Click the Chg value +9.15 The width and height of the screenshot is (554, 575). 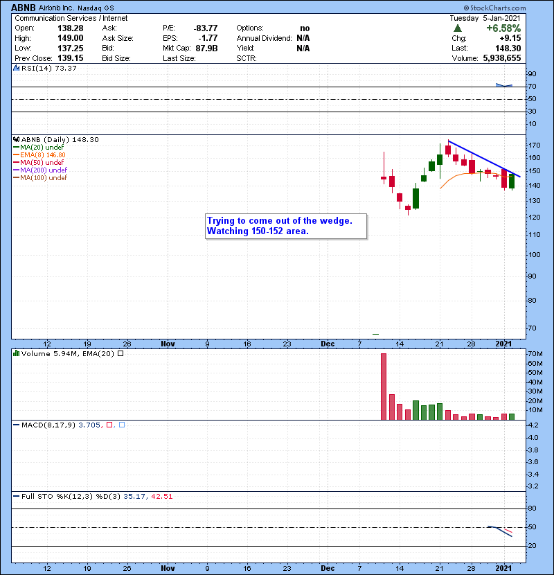click(510, 38)
